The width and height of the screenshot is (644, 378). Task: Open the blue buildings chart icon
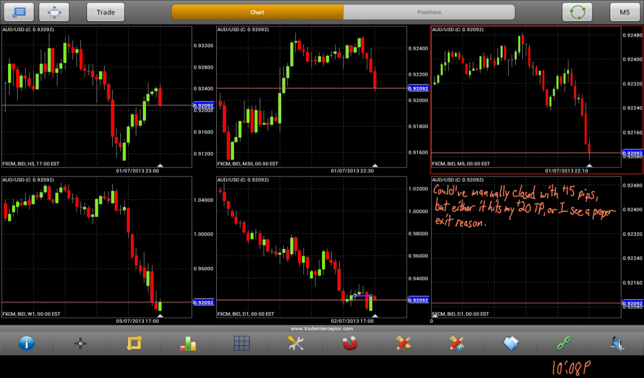(x=618, y=343)
